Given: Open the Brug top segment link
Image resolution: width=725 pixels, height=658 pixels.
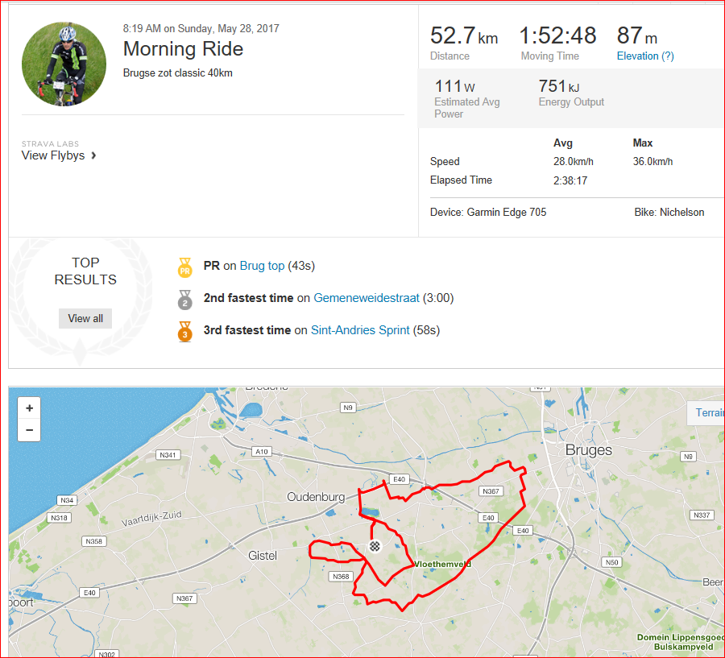Looking at the screenshot, I should pos(262,266).
